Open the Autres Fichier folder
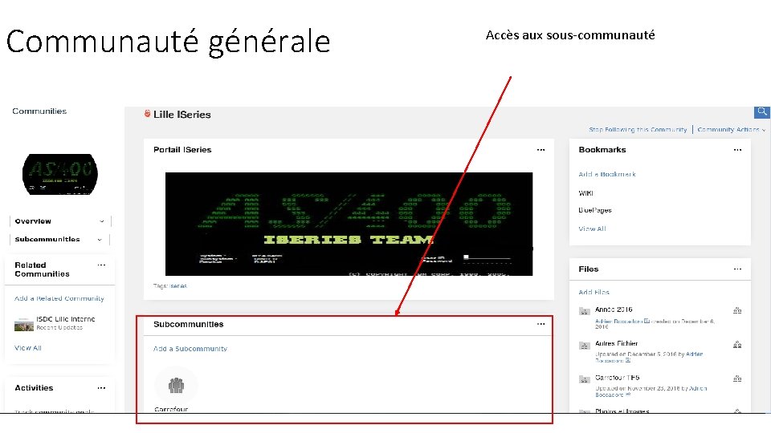 pyautogui.click(x=617, y=343)
